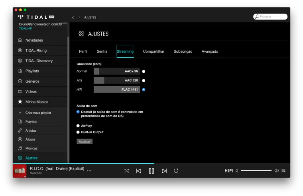Open the Subscrição tab
Viewport: 303px width, 196px height.
[x=183, y=51]
